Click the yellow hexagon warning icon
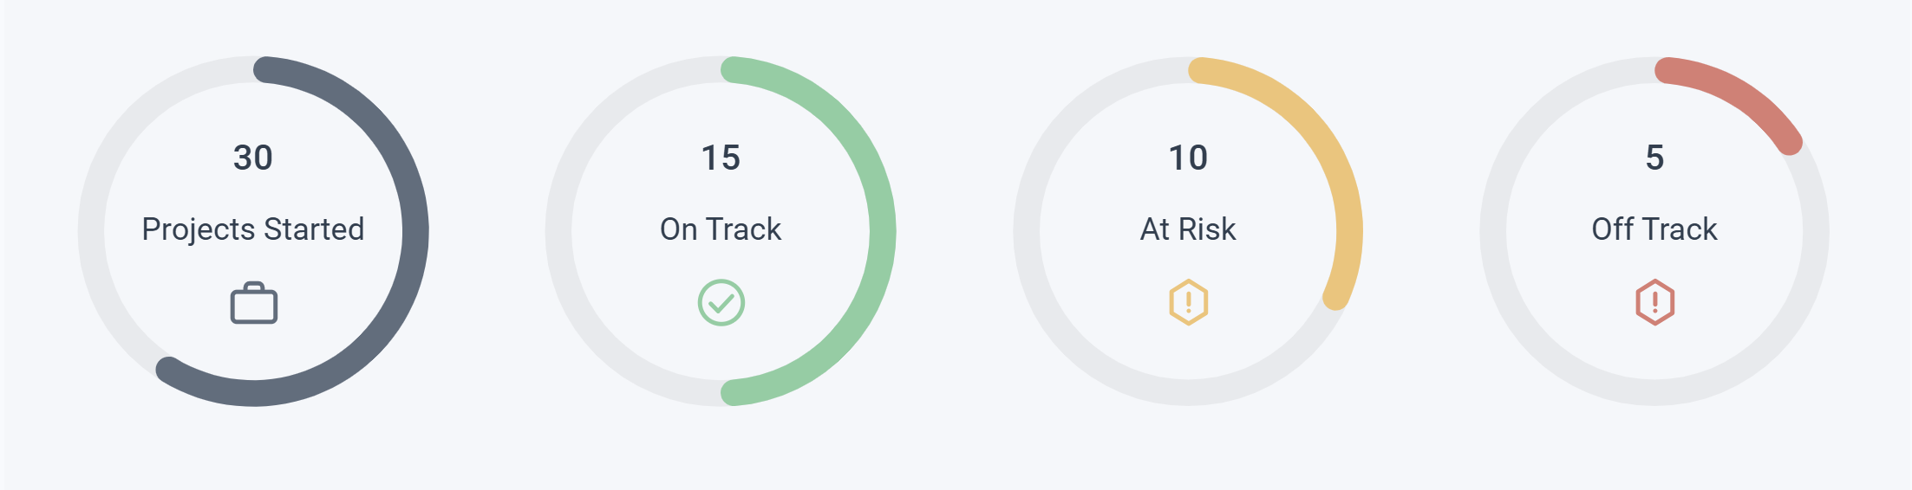The height and width of the screenshot is (490, 1912). 1188,302
